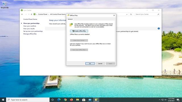Click the Enable offline files button
182x102 pixels.
79,31
